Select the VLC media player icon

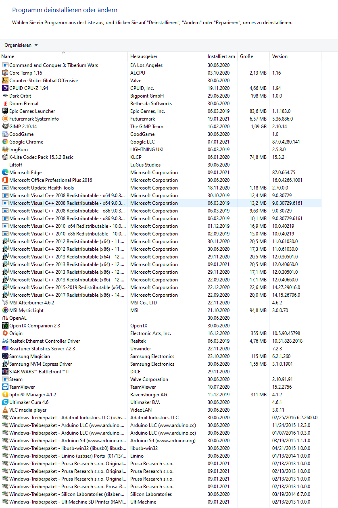pyautogui.click(x=5, y=410)
